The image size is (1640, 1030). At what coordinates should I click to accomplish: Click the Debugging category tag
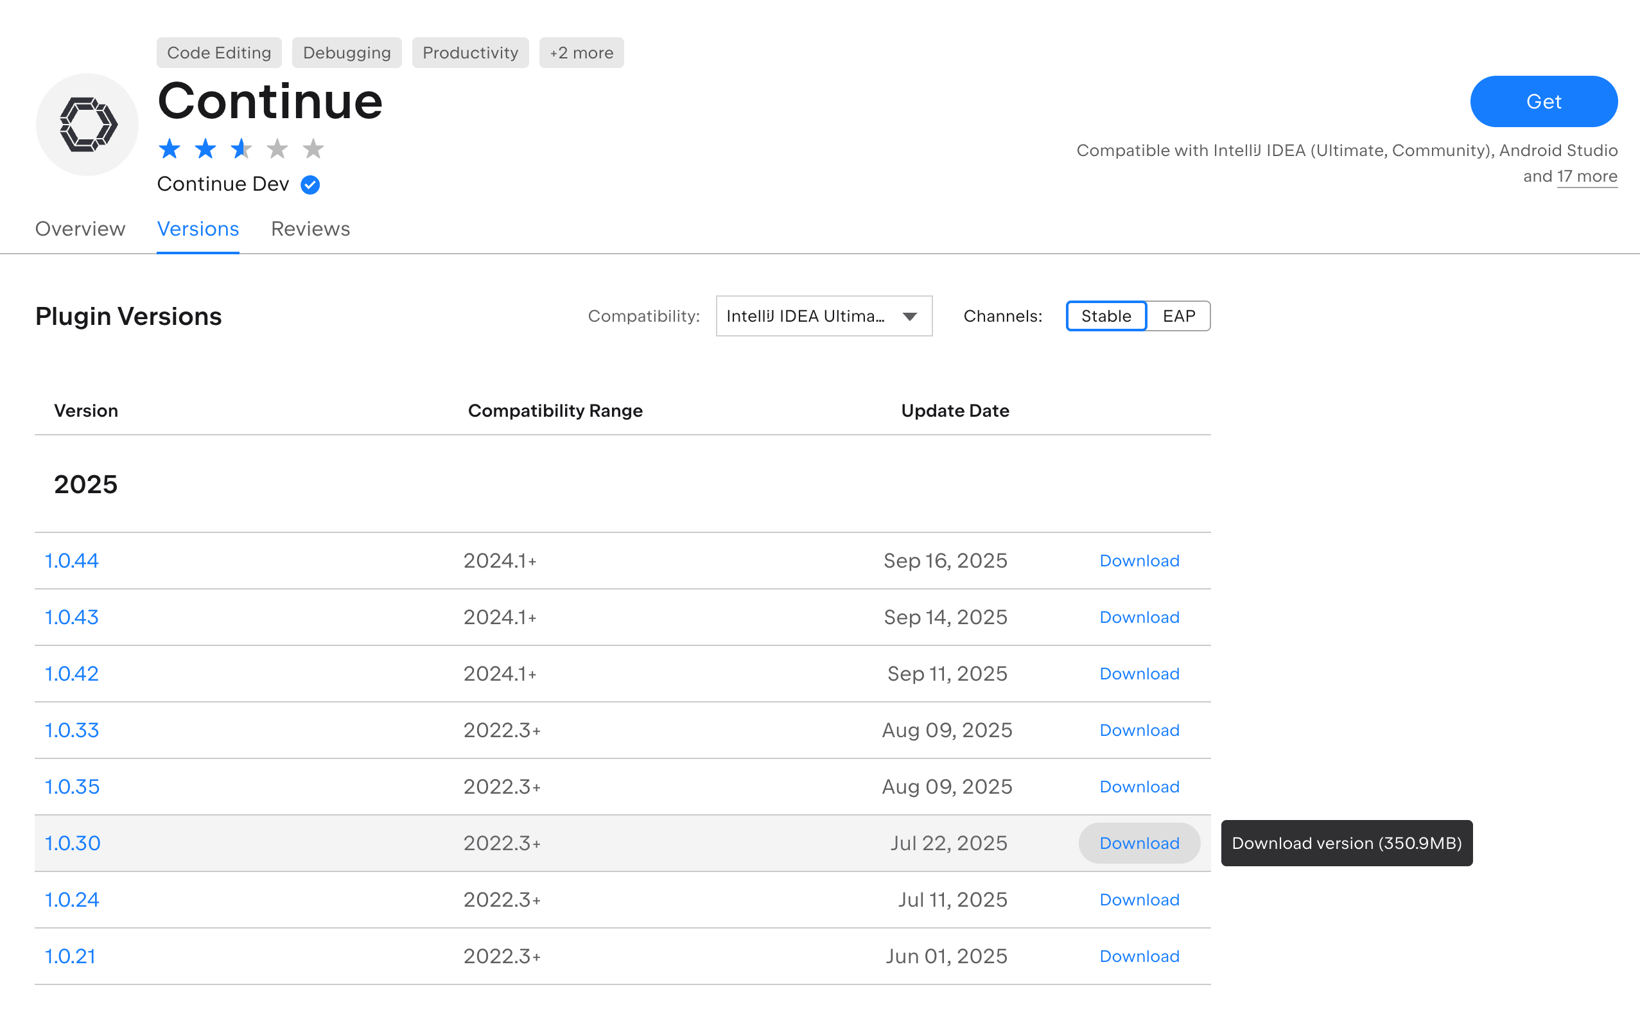tap(347, 53)
